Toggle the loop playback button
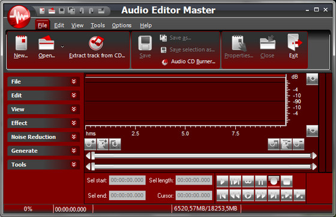This screenshot has height=217, width=336. 248,182
